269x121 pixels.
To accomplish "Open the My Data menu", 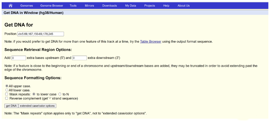I will pos(130,6).
